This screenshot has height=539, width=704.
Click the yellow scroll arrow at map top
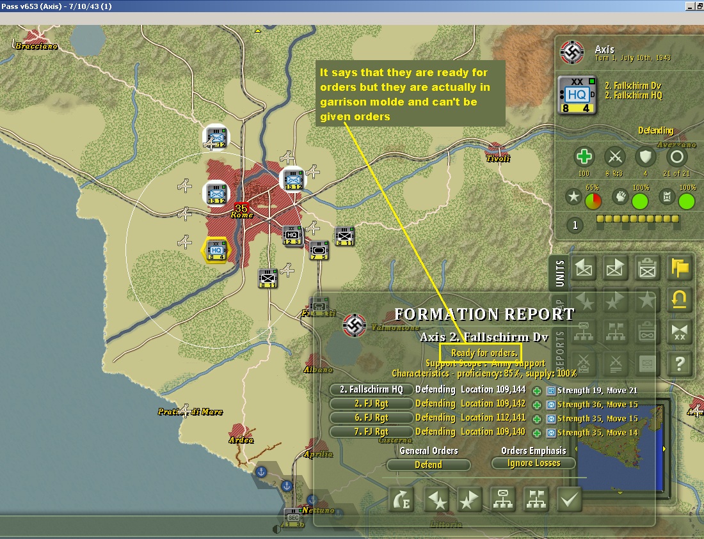click(x=258, y=31)
